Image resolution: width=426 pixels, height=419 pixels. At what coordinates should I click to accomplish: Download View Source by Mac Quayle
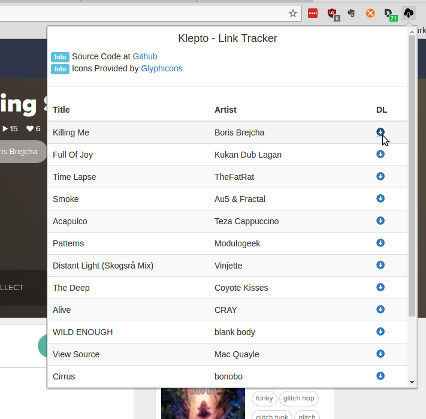[380, 354]
